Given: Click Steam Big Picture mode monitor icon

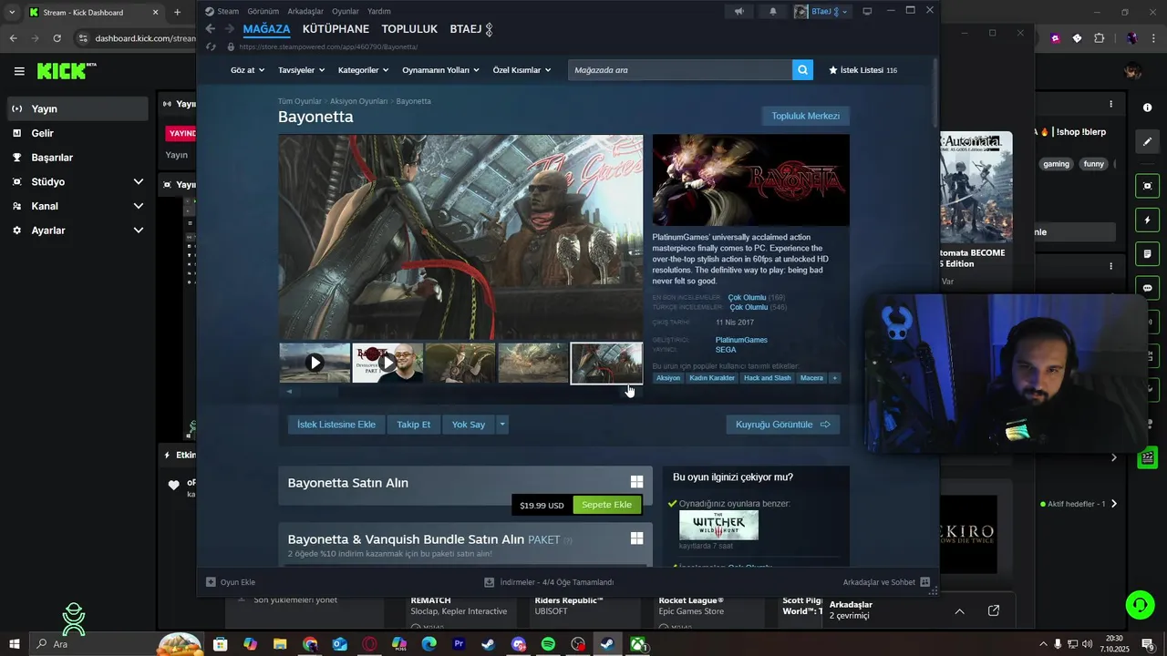Looking at the screenshot, I should (867, 11).
